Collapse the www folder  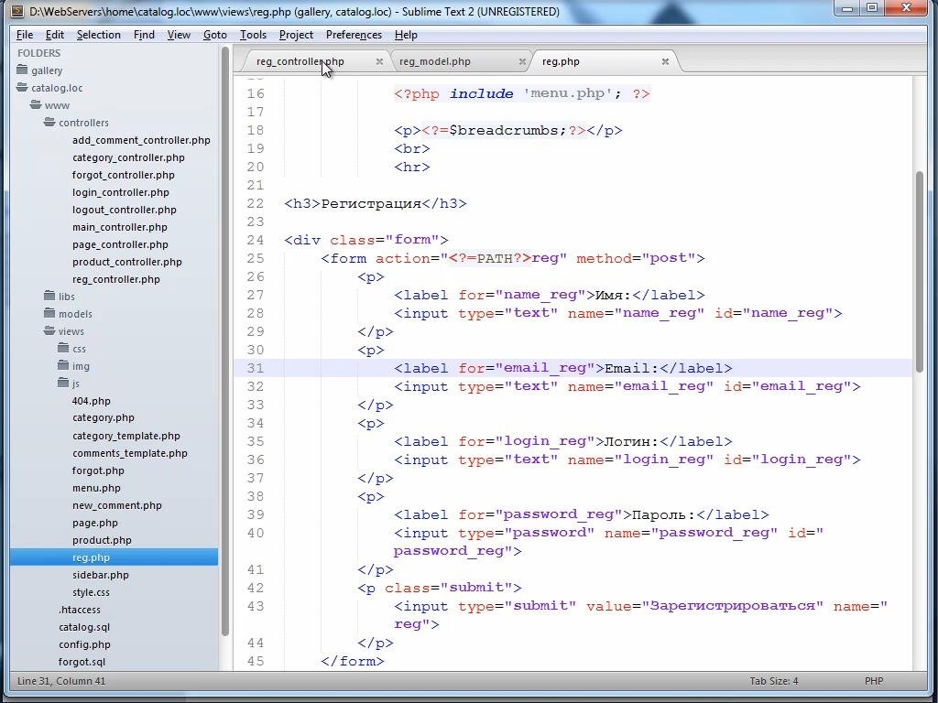tap(36, 104)
